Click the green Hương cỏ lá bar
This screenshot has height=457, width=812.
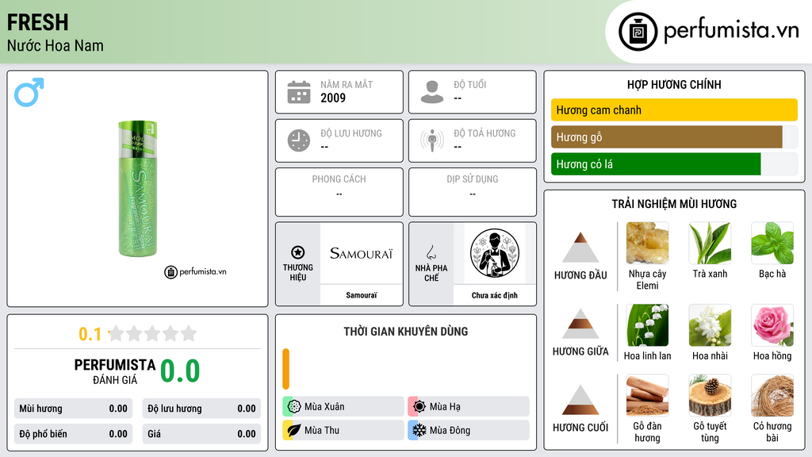(x=656, y=163)
